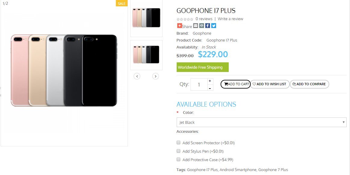Image resolution: width=350 pixels, height=175 pixels.
Task: Click the Add to Compare button
Action: pyautogui.click(x=309, y=84)
